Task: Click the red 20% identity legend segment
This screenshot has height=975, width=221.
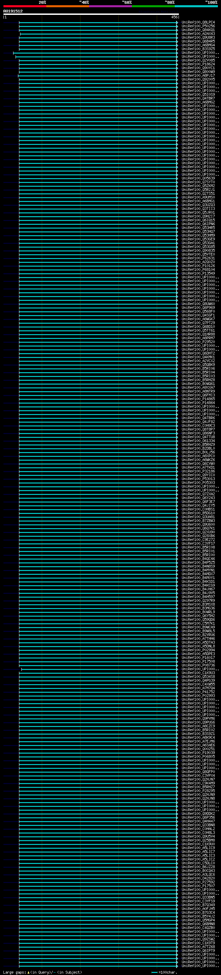Action: point(25,6)
